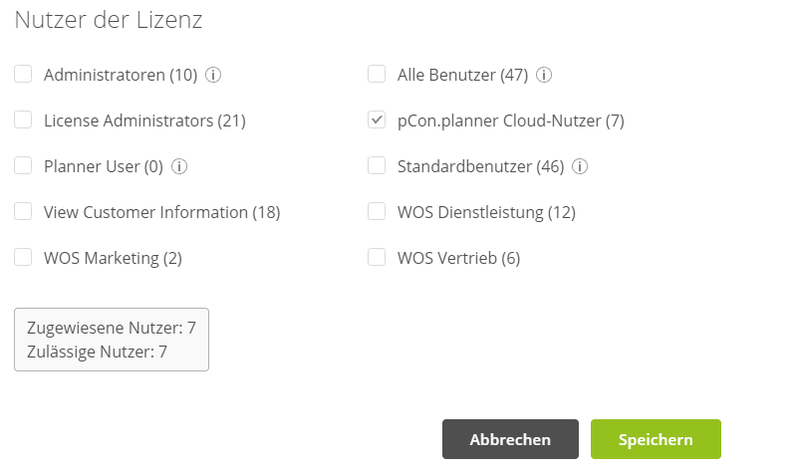Tick the Planner User checkbox
The width and height of the screenshot is (799, 474).
pos(23,165)
